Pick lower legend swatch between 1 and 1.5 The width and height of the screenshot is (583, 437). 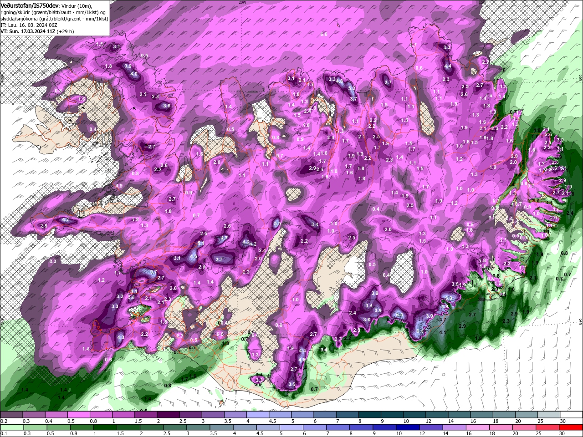coord(105,427)
